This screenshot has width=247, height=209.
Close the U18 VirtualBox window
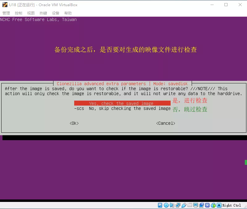click(x=240, y=5)
